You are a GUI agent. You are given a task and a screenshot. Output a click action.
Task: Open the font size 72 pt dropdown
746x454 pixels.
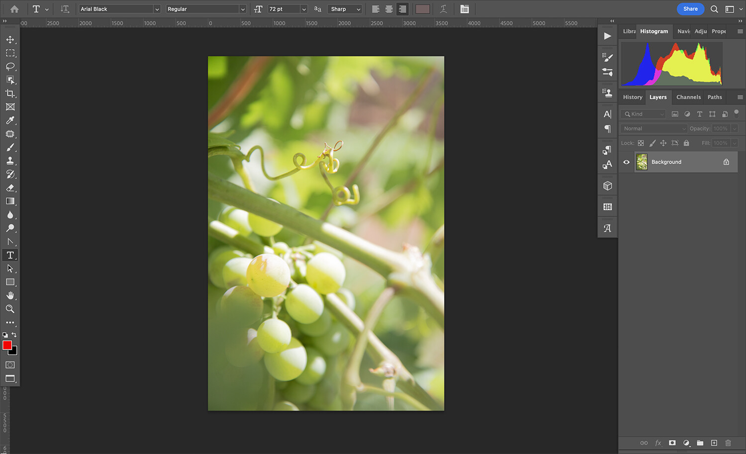304,9
